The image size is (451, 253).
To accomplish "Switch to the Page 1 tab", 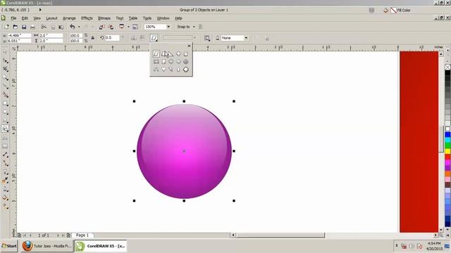I will pyautogui.click(x=82, y=235).
